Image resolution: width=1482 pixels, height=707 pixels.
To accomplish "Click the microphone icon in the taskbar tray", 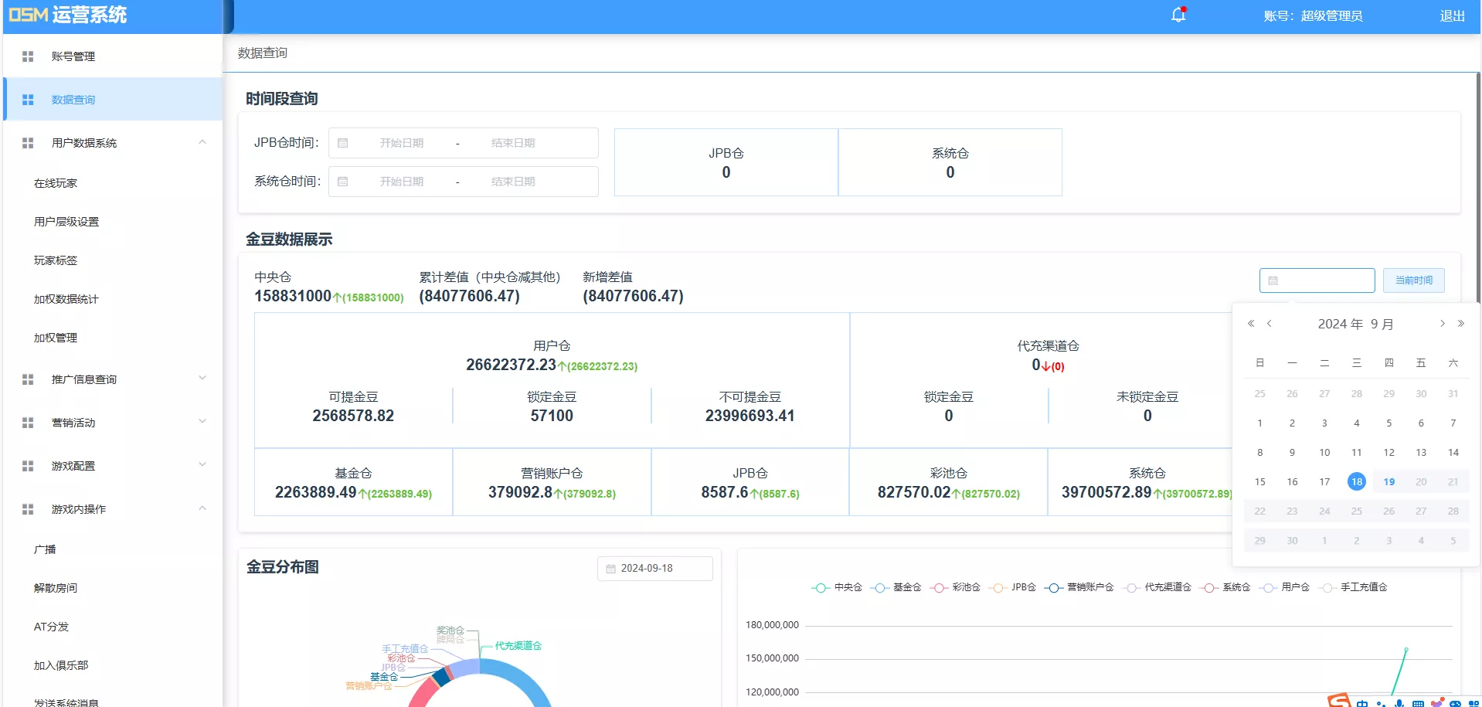I will coord(1399,702).
